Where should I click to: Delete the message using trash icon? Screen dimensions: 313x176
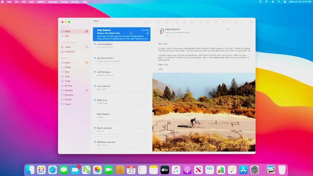(184, 22)
